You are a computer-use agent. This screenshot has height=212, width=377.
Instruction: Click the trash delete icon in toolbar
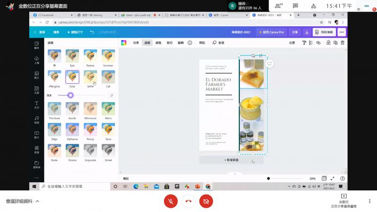point(343,42)
